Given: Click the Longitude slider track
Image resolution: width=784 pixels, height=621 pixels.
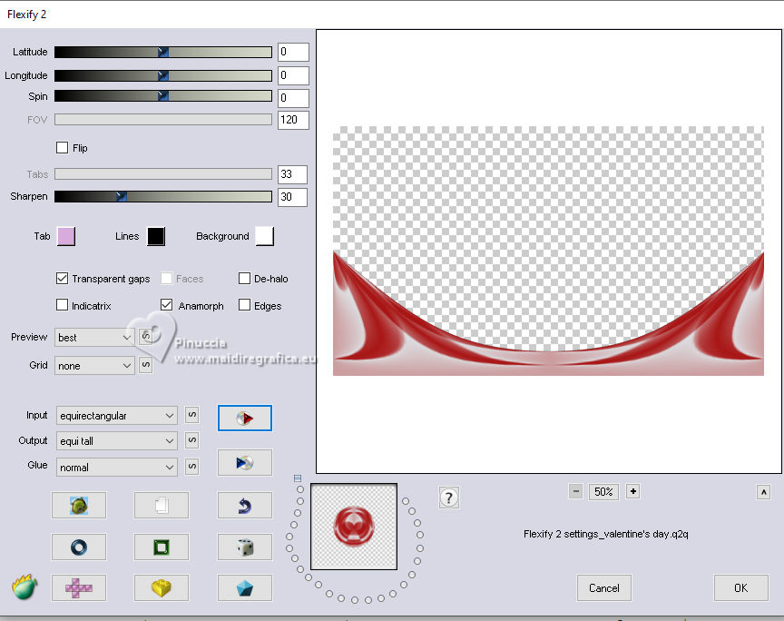Looking at the screenshot, I should coord(163,75).
